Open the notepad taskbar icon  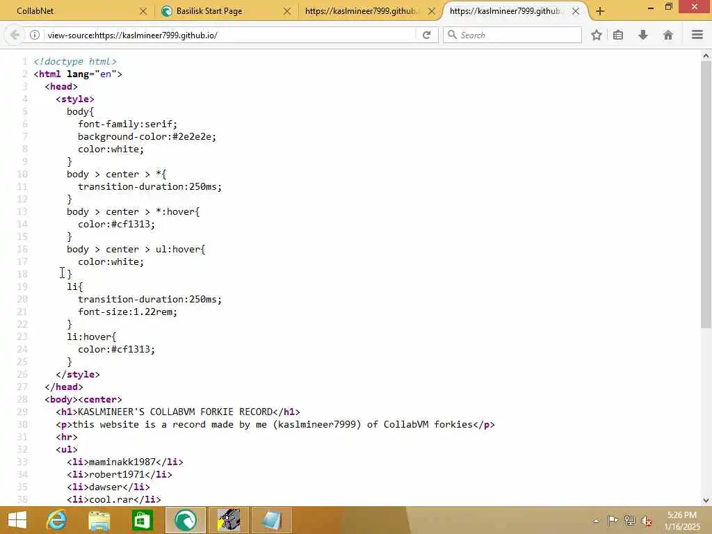click(272, 520)
